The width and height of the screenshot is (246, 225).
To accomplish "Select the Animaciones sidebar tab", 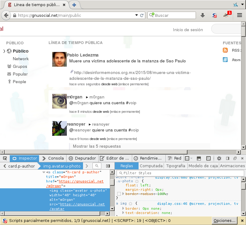I will [232, 166].
